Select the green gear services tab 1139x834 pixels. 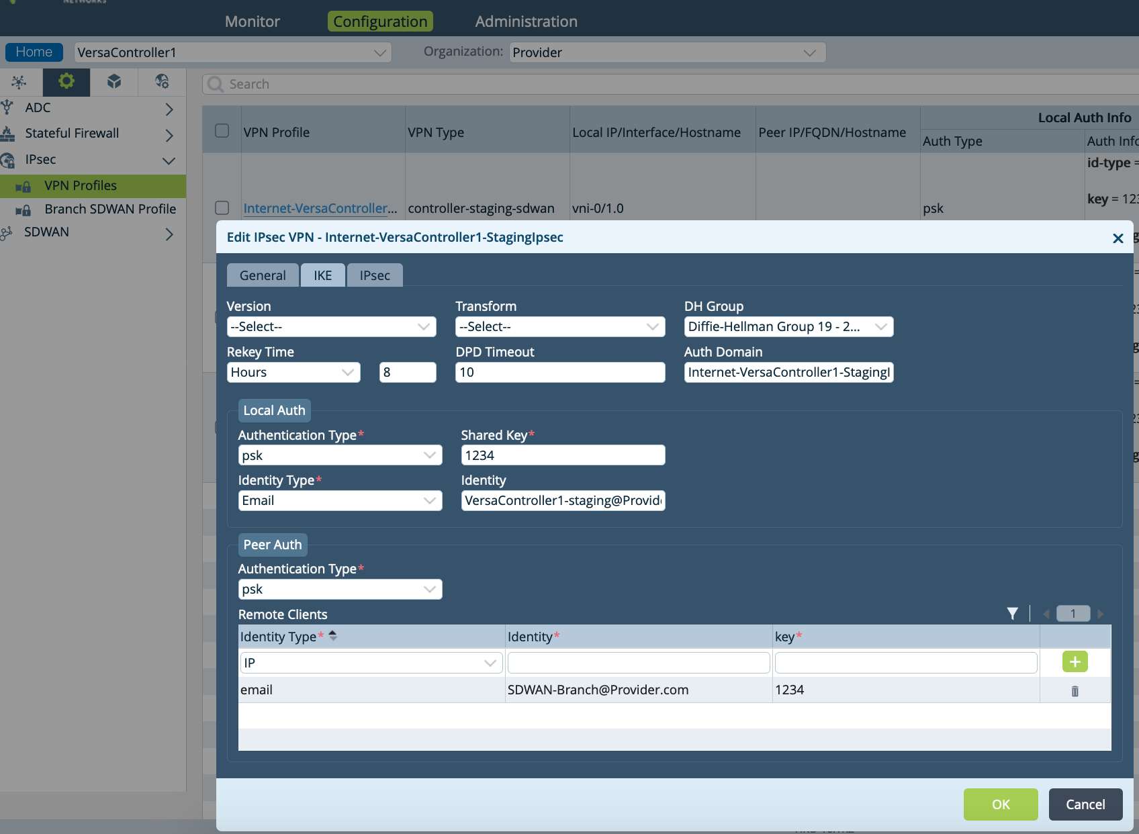[66, 82]
